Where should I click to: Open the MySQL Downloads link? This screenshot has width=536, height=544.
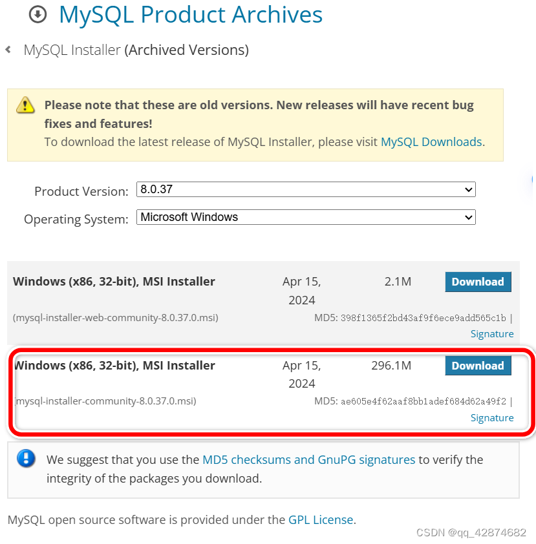[431, 141]
